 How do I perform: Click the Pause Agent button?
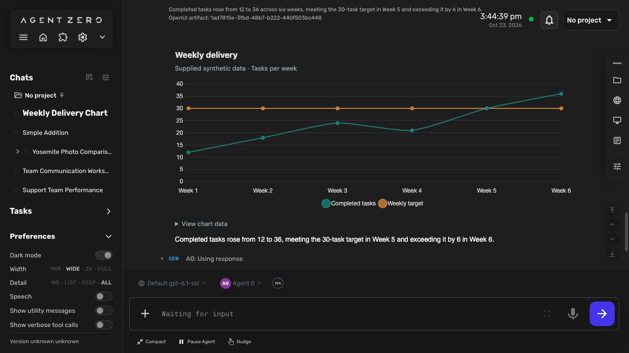(197, 341)
